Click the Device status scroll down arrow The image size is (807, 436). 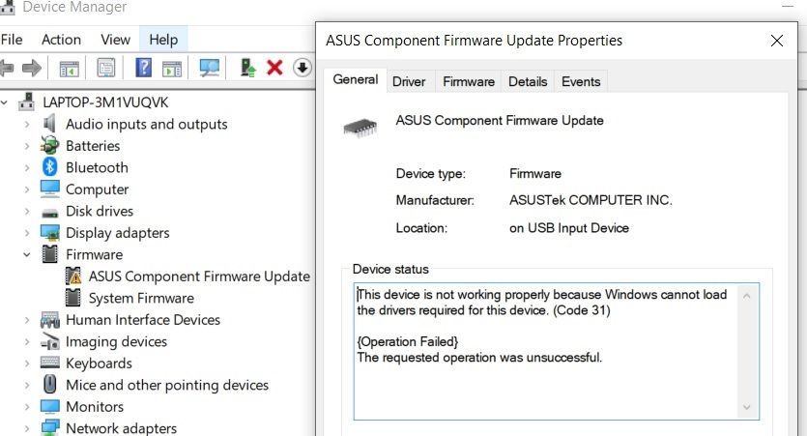(x=747, y=408)
